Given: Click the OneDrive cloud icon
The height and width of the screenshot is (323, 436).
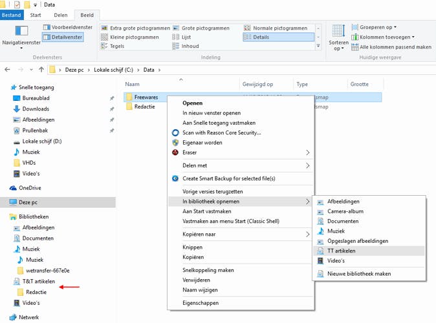Looking at the screenshot, I should 14,188.
